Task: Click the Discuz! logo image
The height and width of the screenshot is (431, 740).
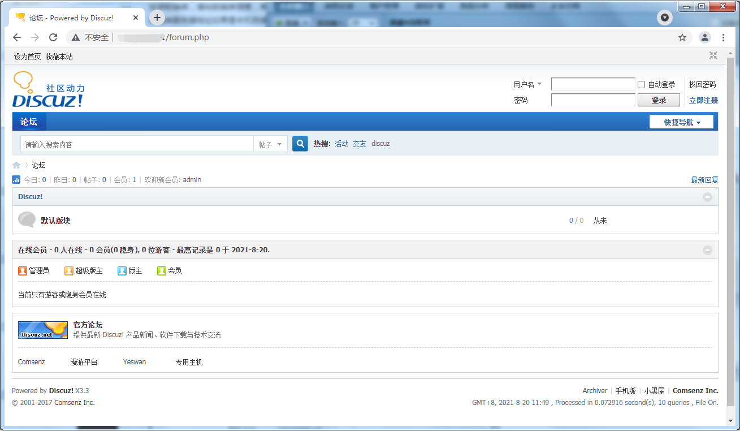Action: 48,90
